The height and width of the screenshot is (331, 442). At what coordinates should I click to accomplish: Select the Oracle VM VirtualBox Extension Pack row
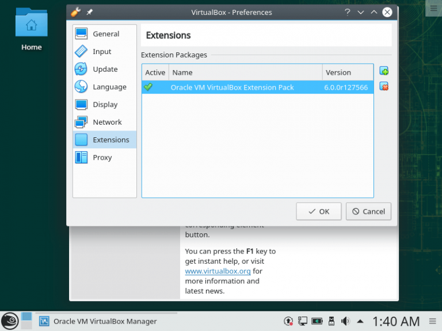click(x=258, y=87)
